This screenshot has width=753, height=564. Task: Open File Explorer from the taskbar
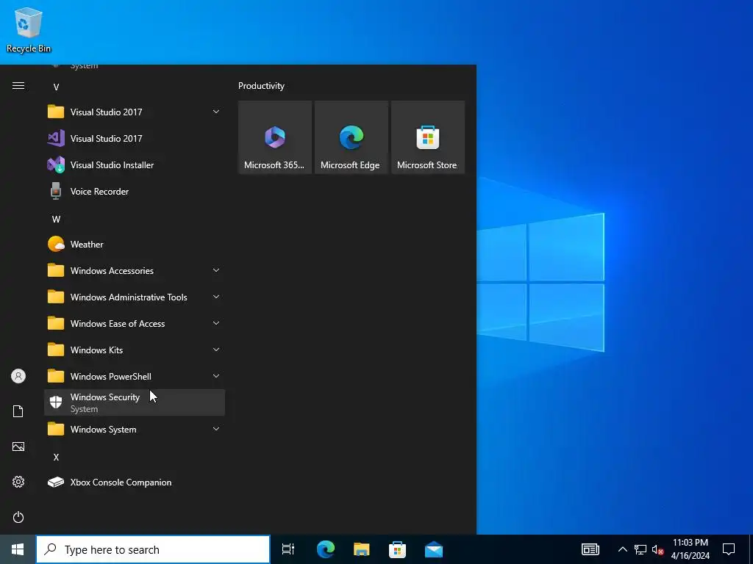[362, 549]
